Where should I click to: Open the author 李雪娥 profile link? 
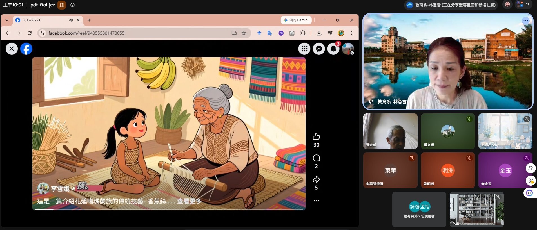pos(60,189)
